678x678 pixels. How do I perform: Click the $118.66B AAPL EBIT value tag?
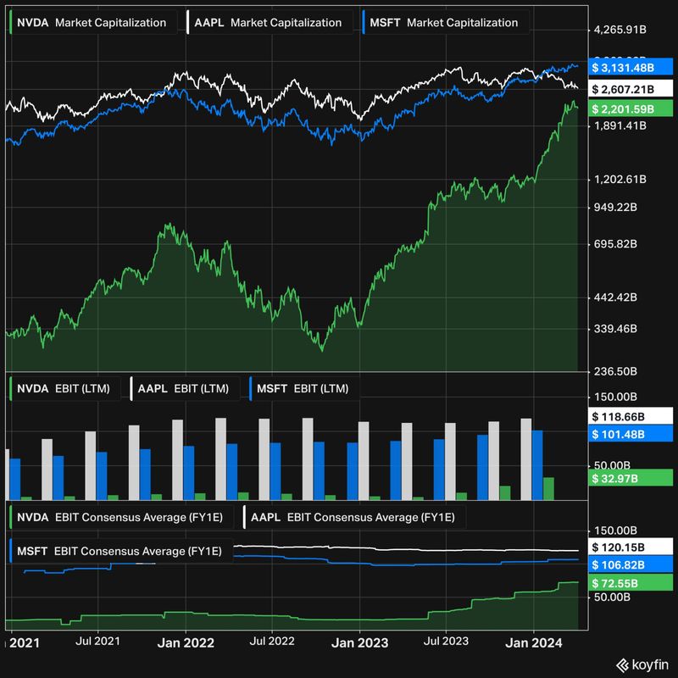tap(631, 418)
